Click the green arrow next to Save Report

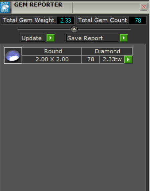click(124, 38)
